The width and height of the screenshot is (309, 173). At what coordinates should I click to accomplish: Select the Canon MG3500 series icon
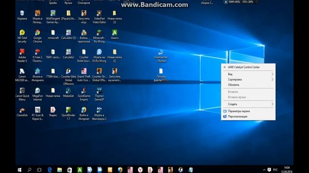point(22,75)
